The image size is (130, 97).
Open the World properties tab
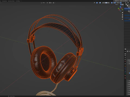point(125,61)
